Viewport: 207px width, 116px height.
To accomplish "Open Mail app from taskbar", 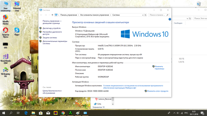I will point(48,113).
